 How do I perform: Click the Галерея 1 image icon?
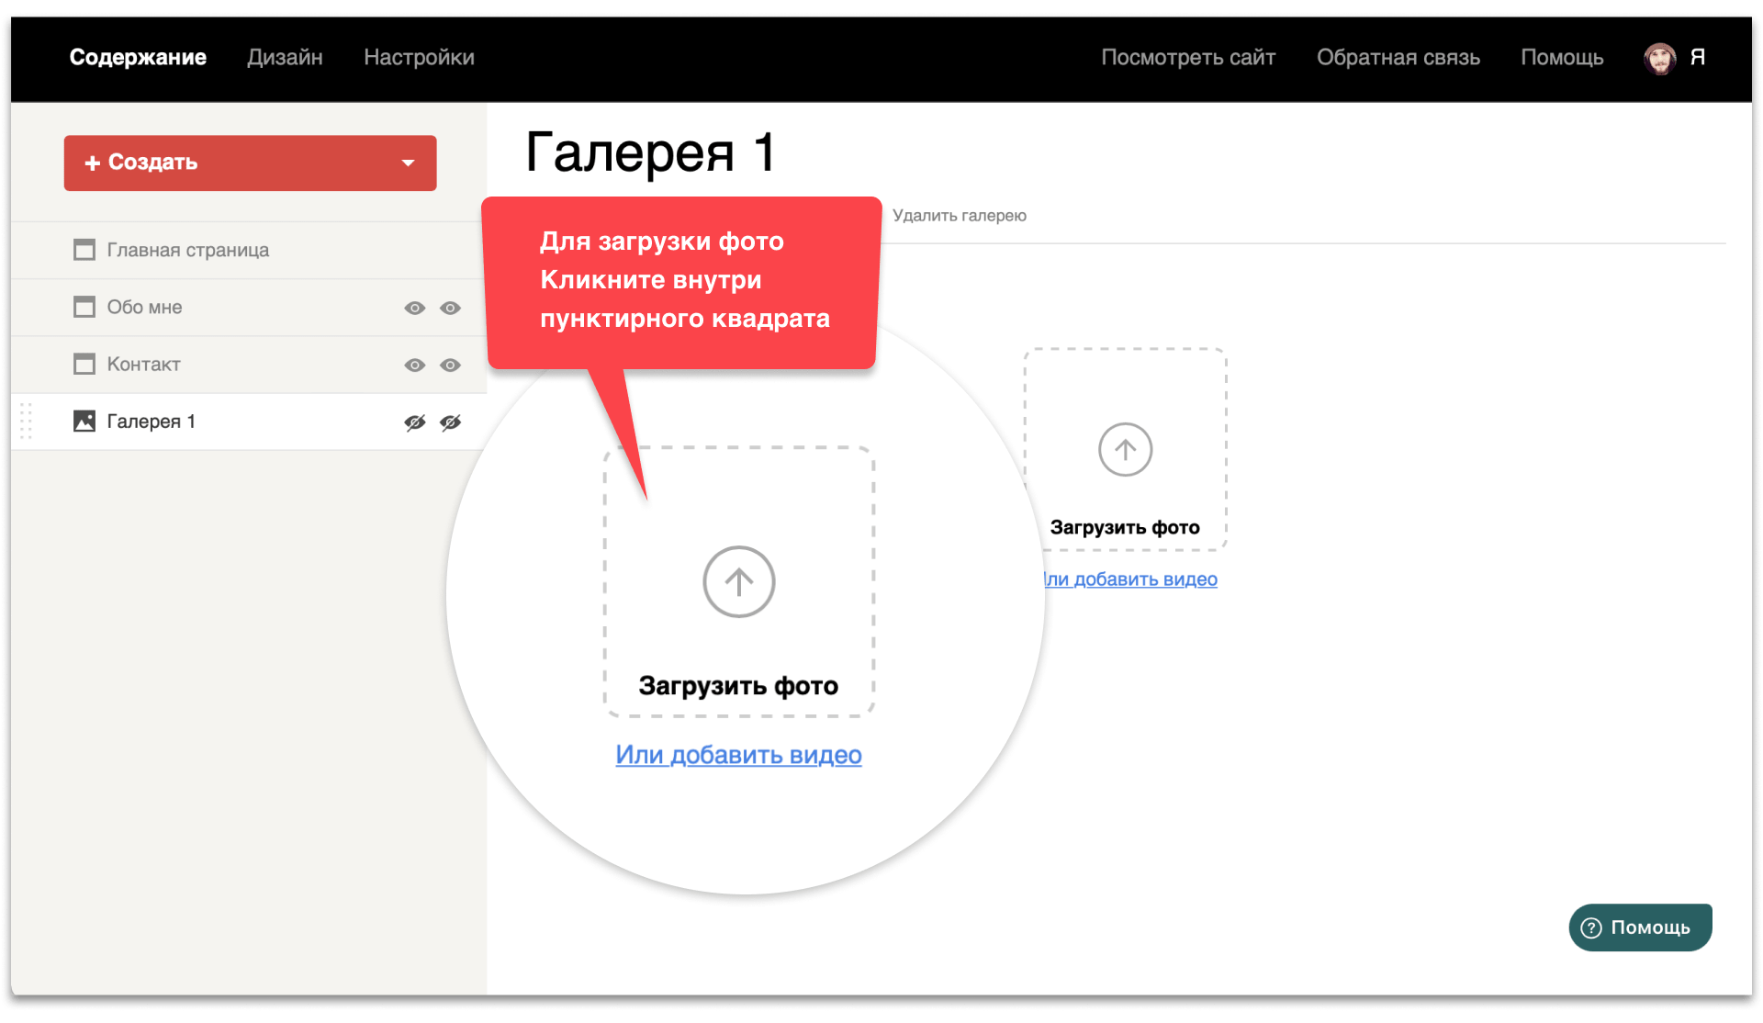click(x=84, y=422)
